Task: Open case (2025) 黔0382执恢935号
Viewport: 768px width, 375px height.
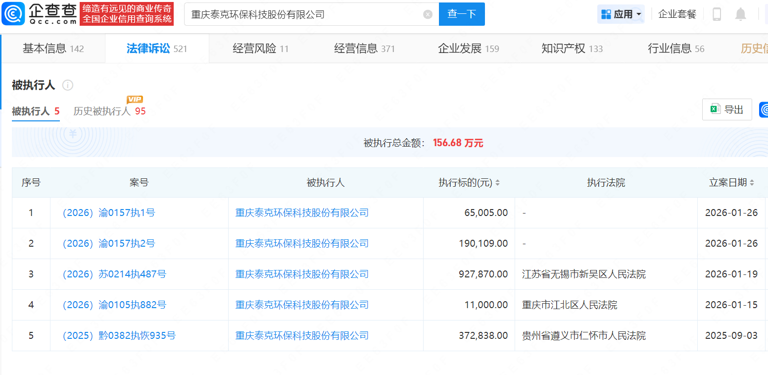Action: (x=118, y=336)
